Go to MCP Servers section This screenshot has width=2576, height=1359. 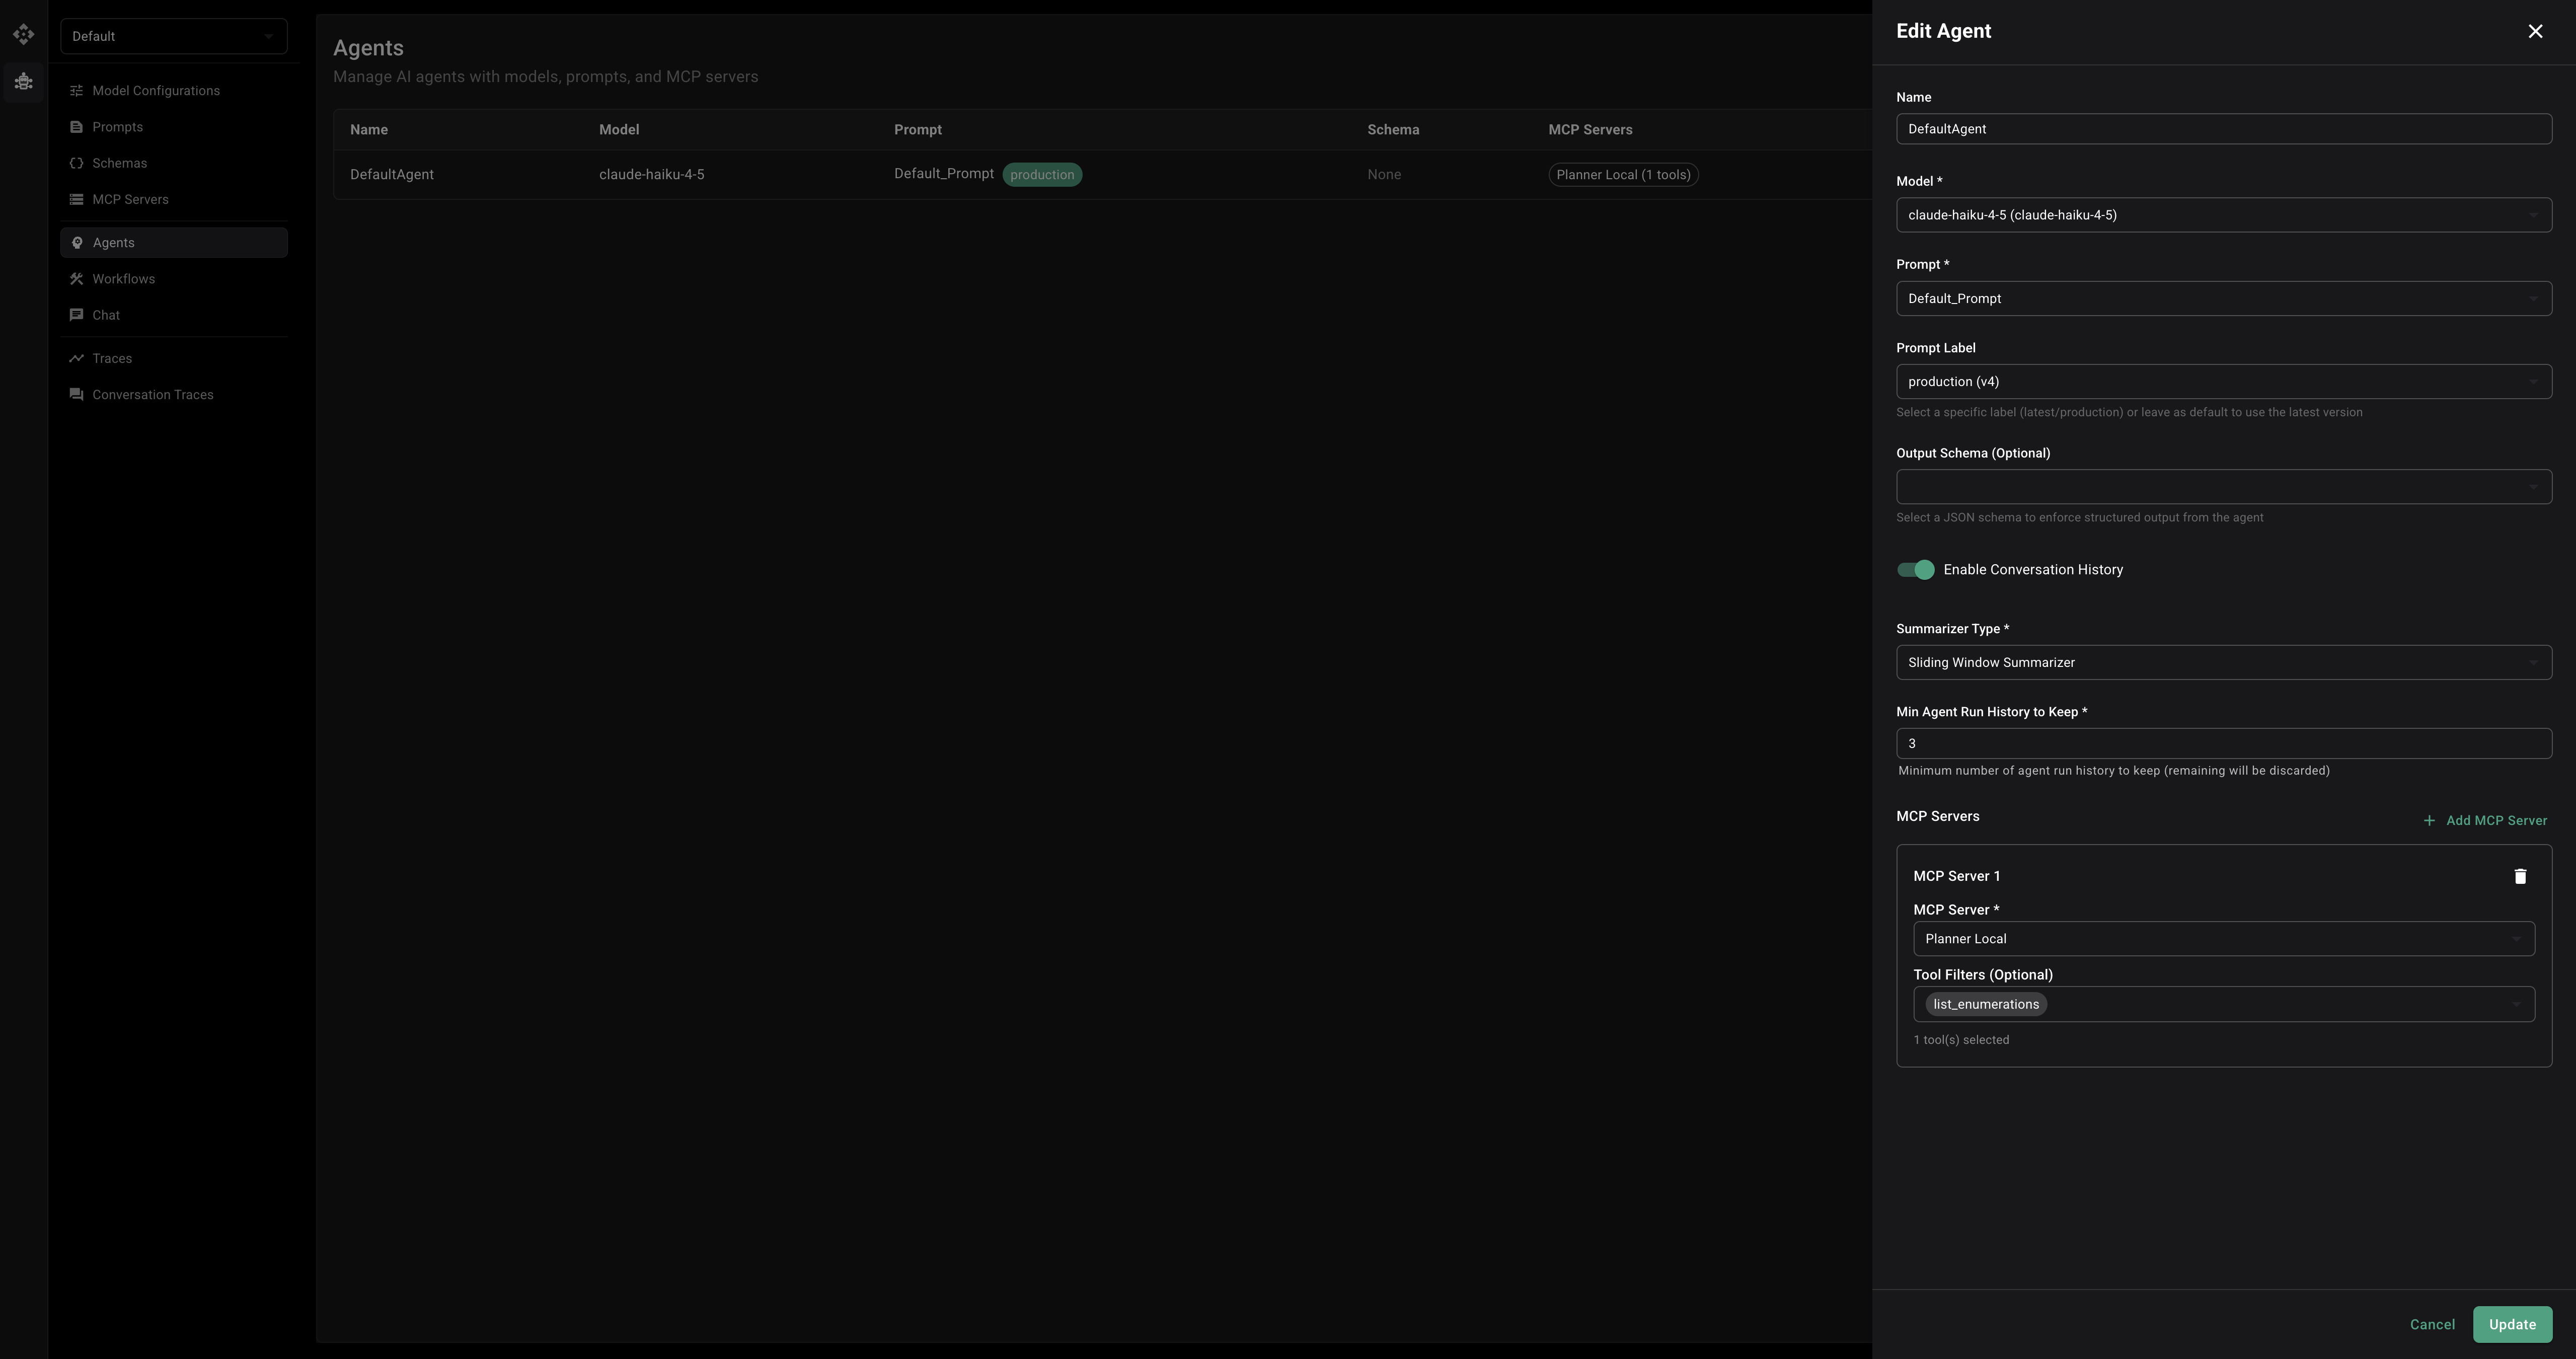[x=130, y=199]
